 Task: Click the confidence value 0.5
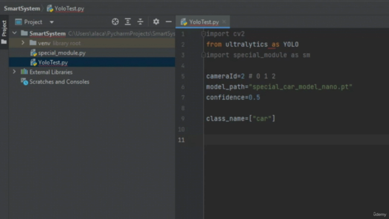click(254, 97)
